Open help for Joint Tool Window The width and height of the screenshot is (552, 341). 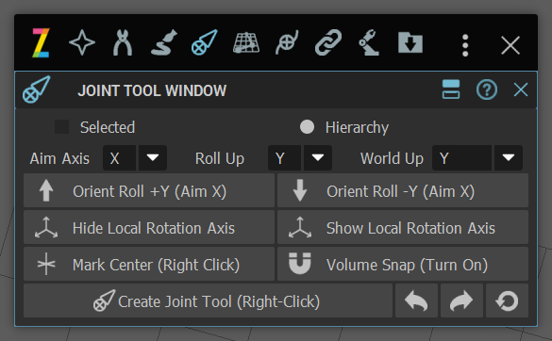coord(487,90)
